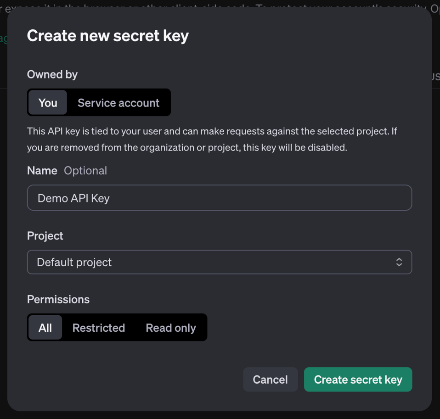Click the Create new secret key title
This screenshot has height=419, width=440.
[107, 35]
